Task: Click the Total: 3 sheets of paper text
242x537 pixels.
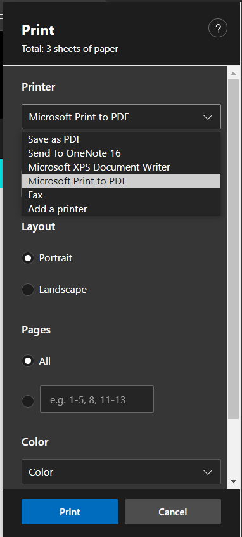Action: 70,49
